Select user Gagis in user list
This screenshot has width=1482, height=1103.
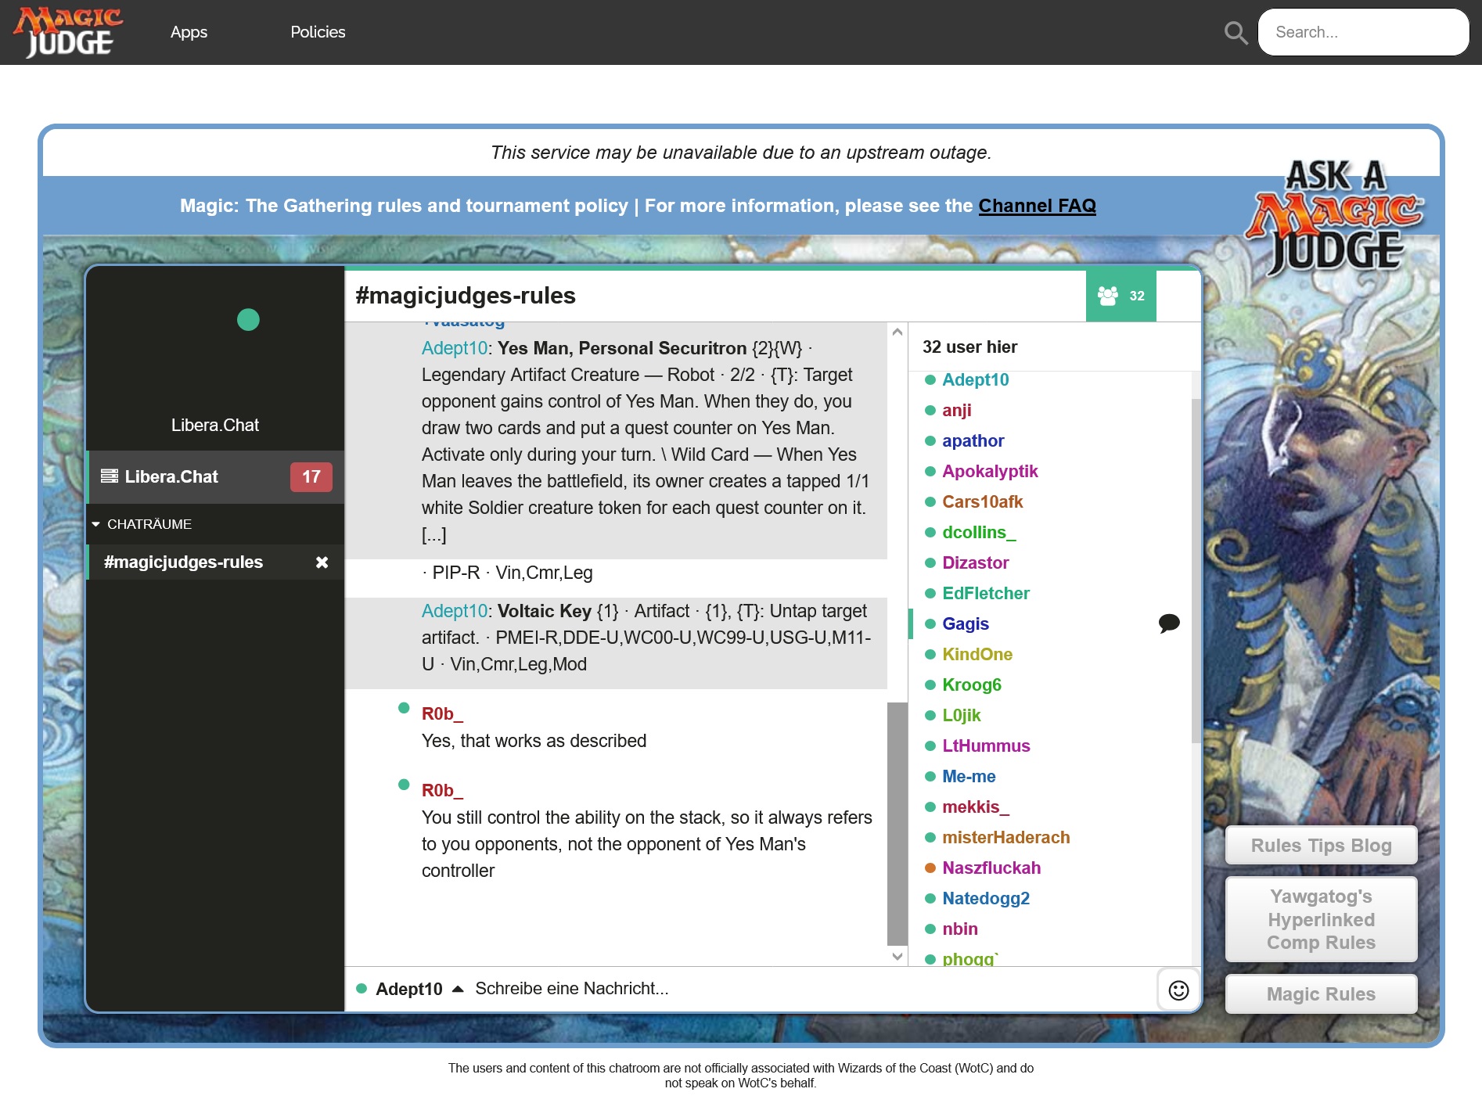point(966,624)
